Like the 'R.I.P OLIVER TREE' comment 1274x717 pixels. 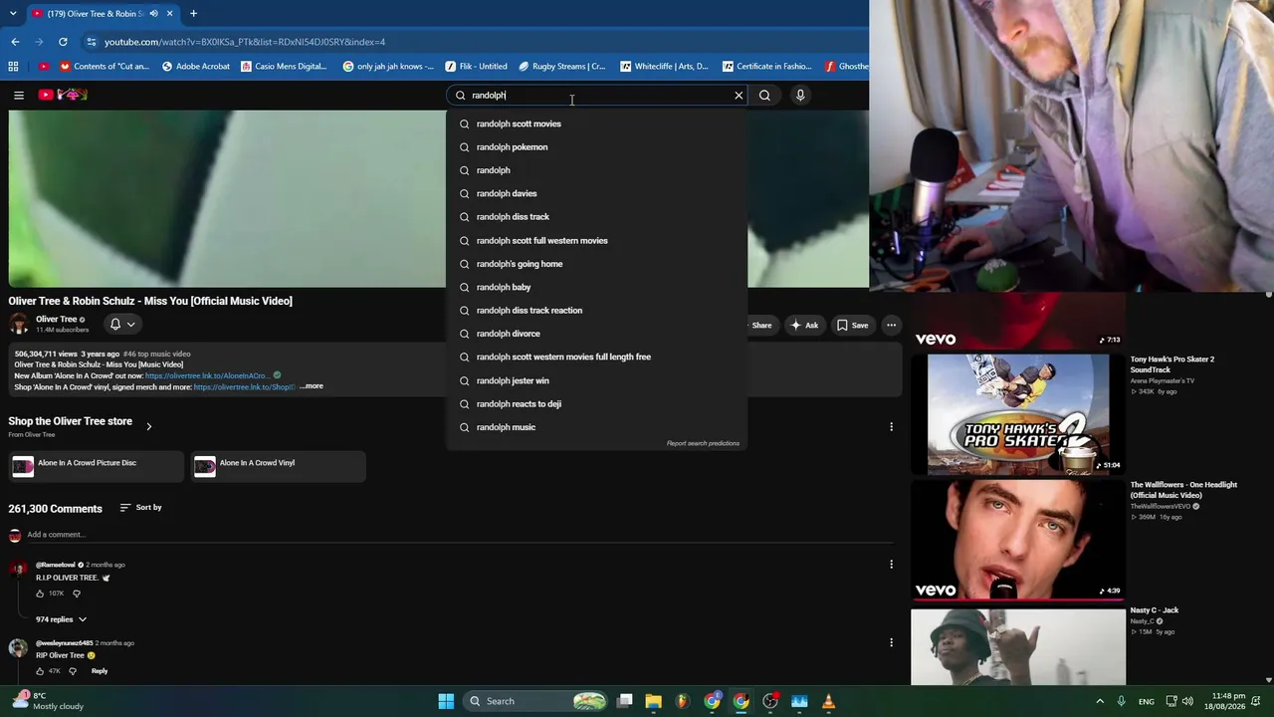coord(40,594)
